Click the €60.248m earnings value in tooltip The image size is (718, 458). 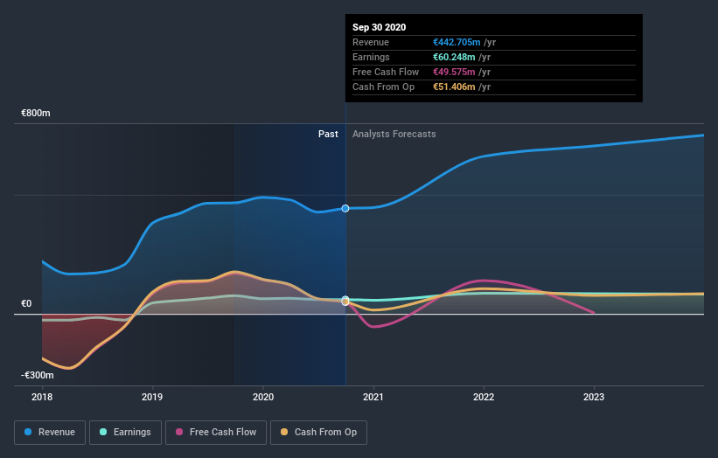[x=454, y=57]
